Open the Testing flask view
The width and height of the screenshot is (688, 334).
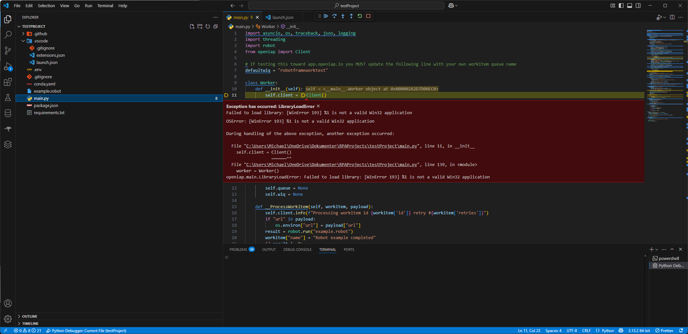pyautogui.click(x=8, y=98)
